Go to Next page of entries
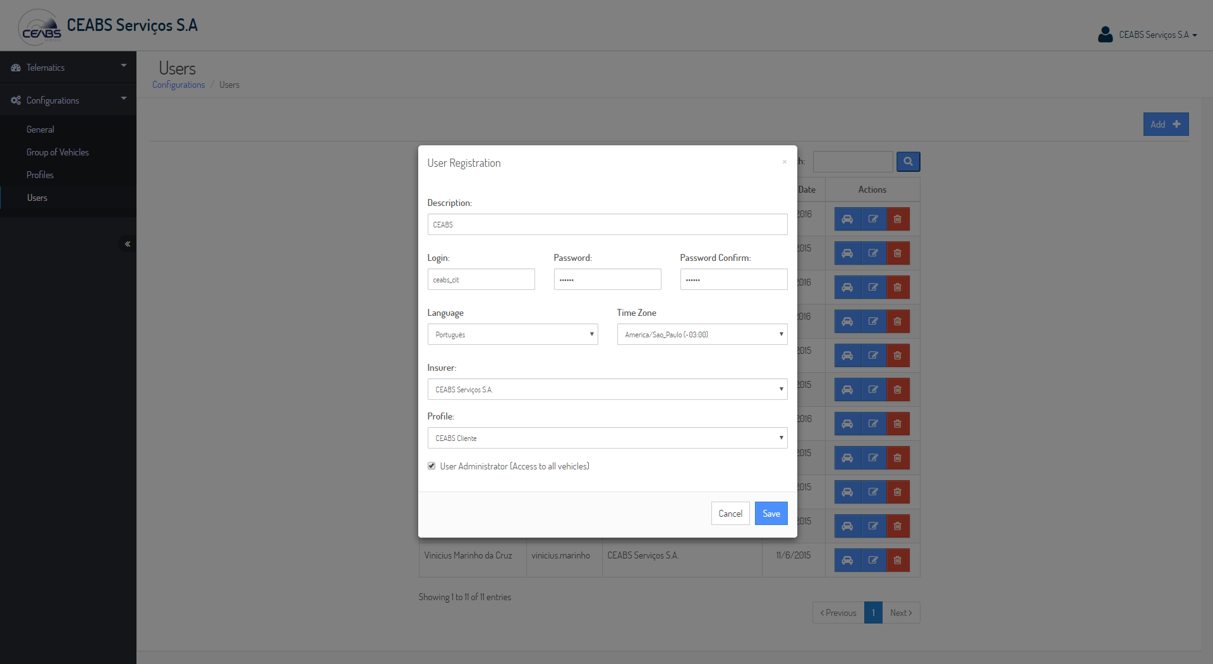This screenshot has width=1213, height=664. pos(901,613)
